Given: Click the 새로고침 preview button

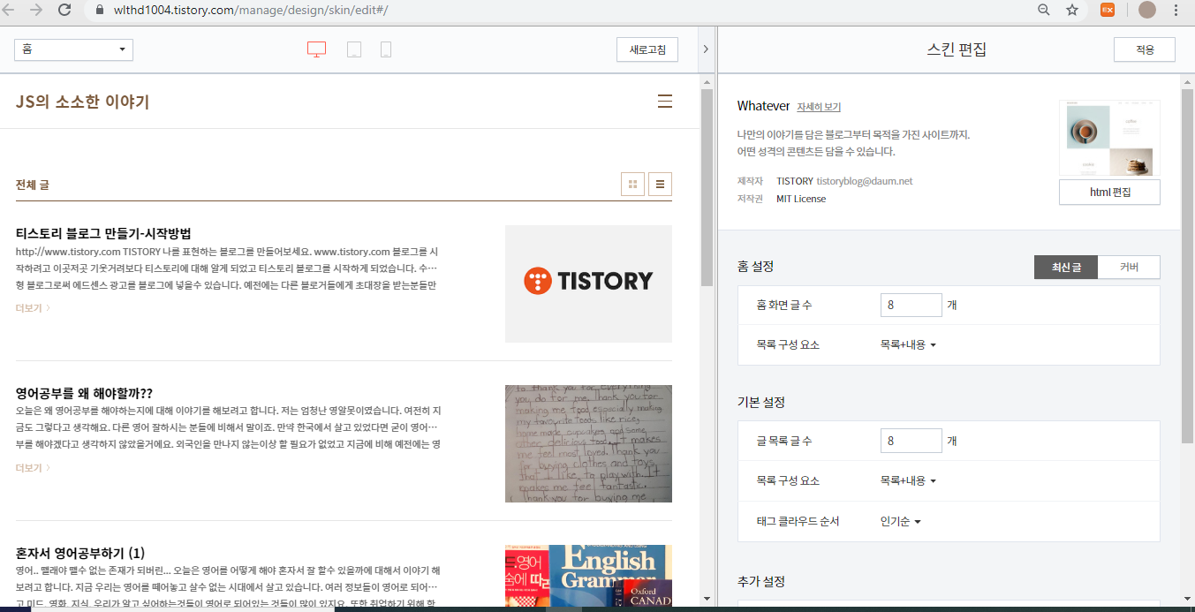Looking at the screenshot, I should pyautogui.click(x=647, y=49).
